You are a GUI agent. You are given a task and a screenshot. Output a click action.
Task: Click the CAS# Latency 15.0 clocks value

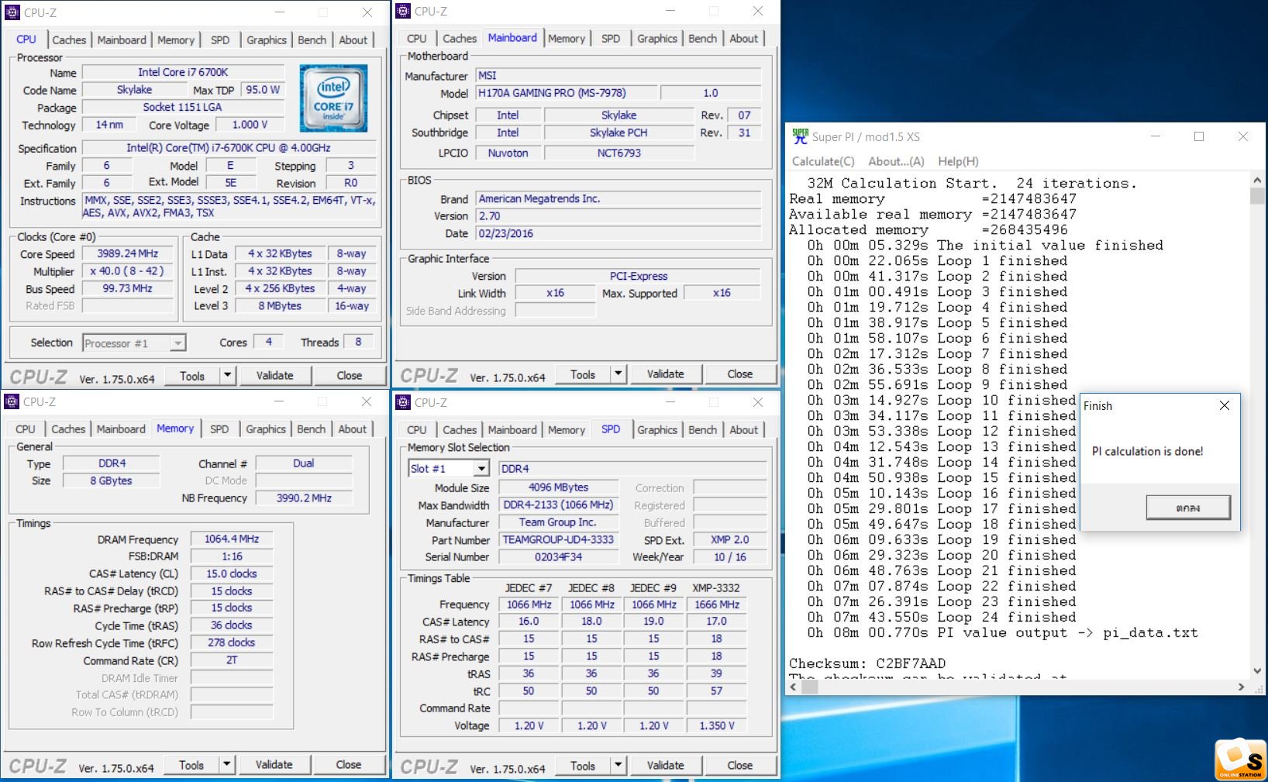tap(232, 574)
